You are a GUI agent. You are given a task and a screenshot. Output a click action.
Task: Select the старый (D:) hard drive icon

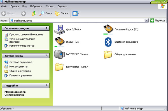(x=60, y=41)
